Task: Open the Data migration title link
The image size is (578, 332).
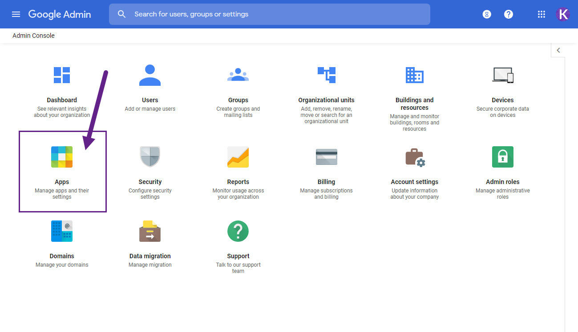Action: click(x=150, y=256)
